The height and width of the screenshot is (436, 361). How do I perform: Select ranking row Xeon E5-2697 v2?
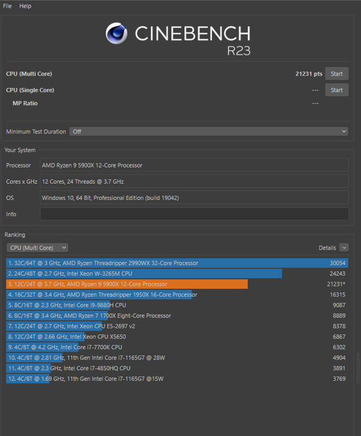point(177,326)
